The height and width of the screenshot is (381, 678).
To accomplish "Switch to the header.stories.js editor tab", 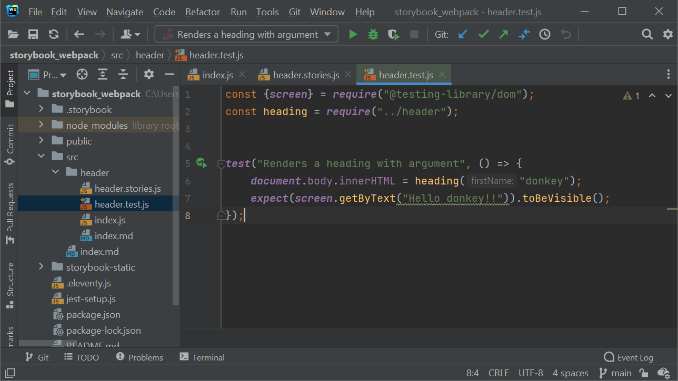I will coord(306,75).
